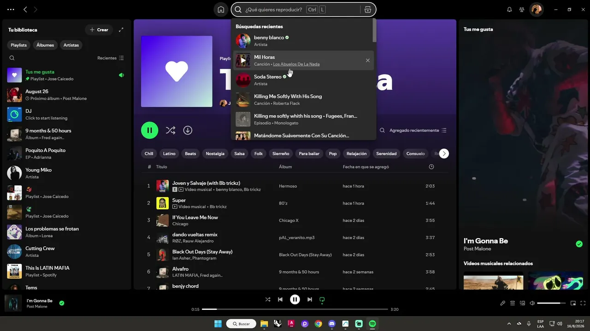Sort tracks by the Álbum column header
Screen dimensions: 590x331
click(x=285, y=167)
